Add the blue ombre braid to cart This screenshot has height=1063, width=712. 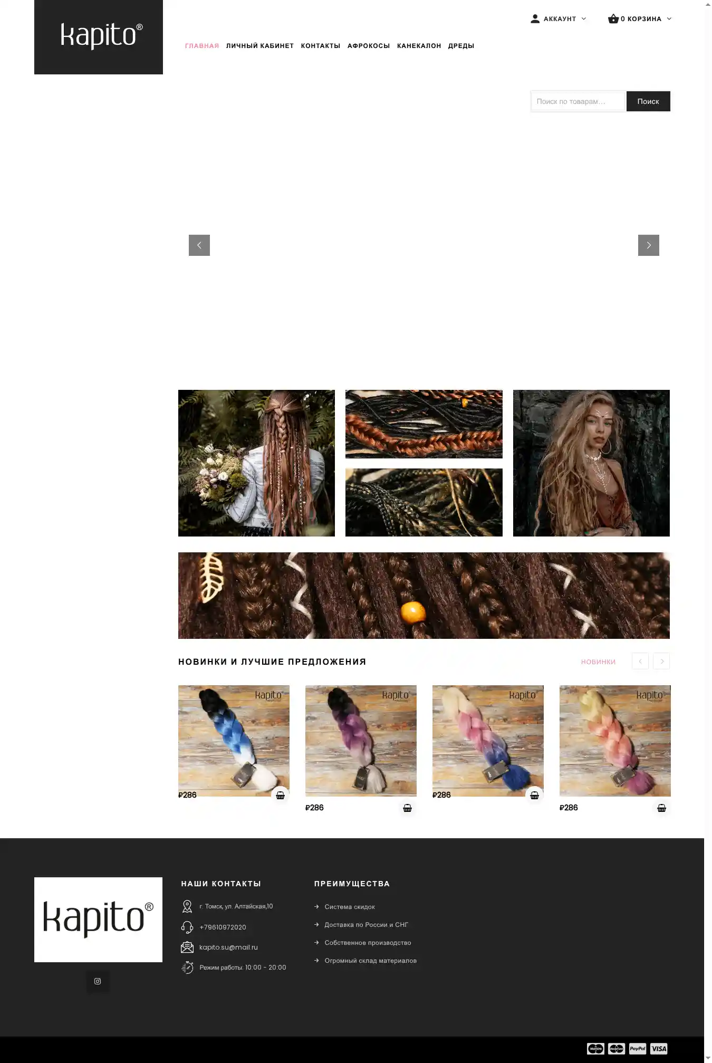point(281,795)
